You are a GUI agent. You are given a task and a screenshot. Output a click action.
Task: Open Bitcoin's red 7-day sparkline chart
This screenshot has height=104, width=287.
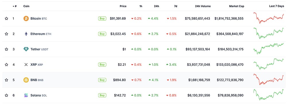[x=269, y=18]
